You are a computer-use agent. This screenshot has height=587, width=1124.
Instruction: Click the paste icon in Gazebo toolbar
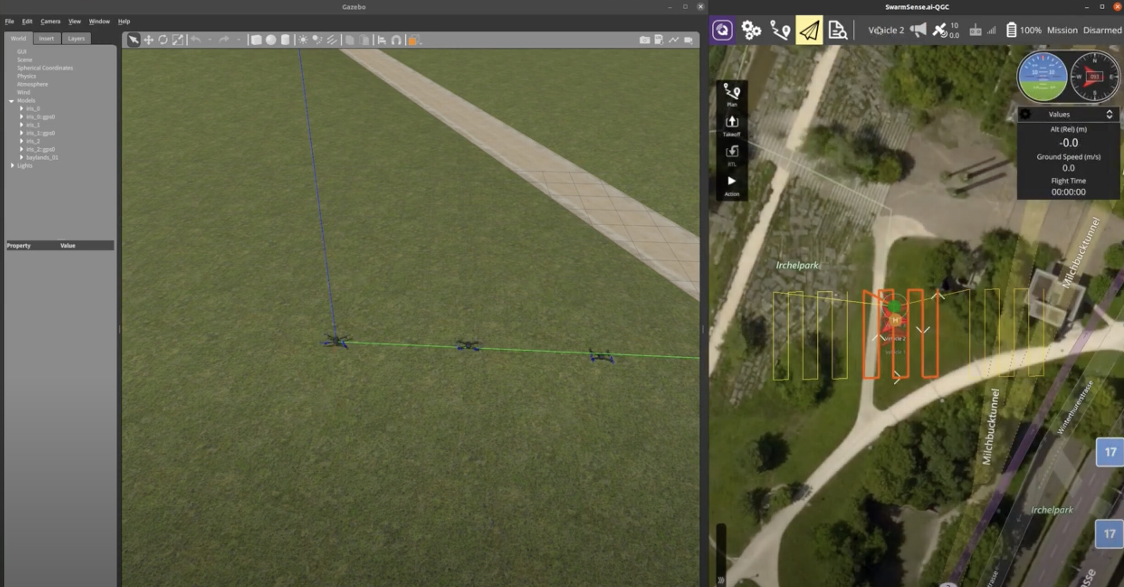click(364, 40)
